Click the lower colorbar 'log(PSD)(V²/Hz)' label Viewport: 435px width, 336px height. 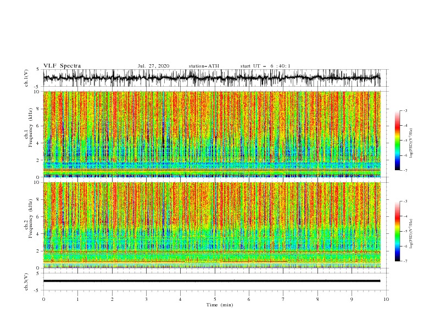click(x=411, y=234)
